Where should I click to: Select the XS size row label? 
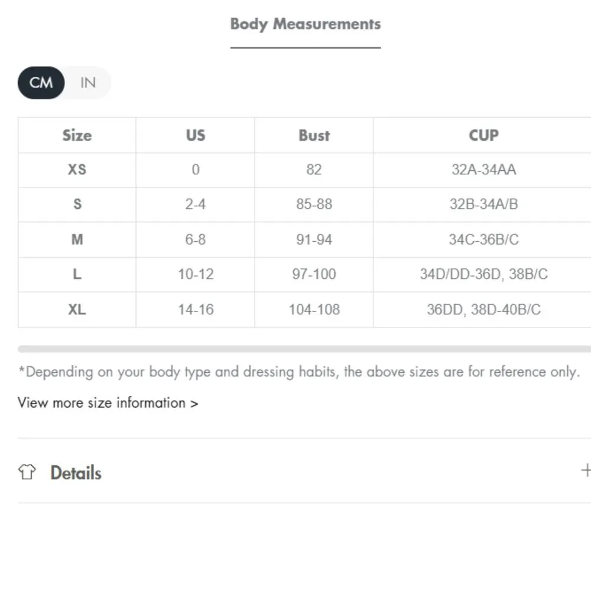pyautogui.click(x=77, y=170)
